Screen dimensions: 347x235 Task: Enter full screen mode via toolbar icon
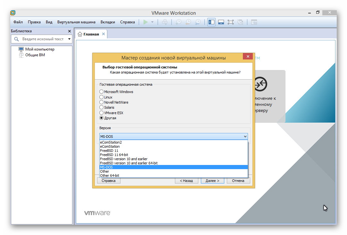coord(230,22)
